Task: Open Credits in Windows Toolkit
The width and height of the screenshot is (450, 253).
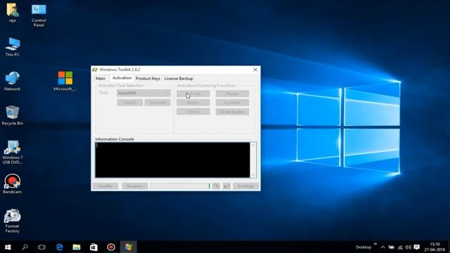Action: (x=105, y=186)
